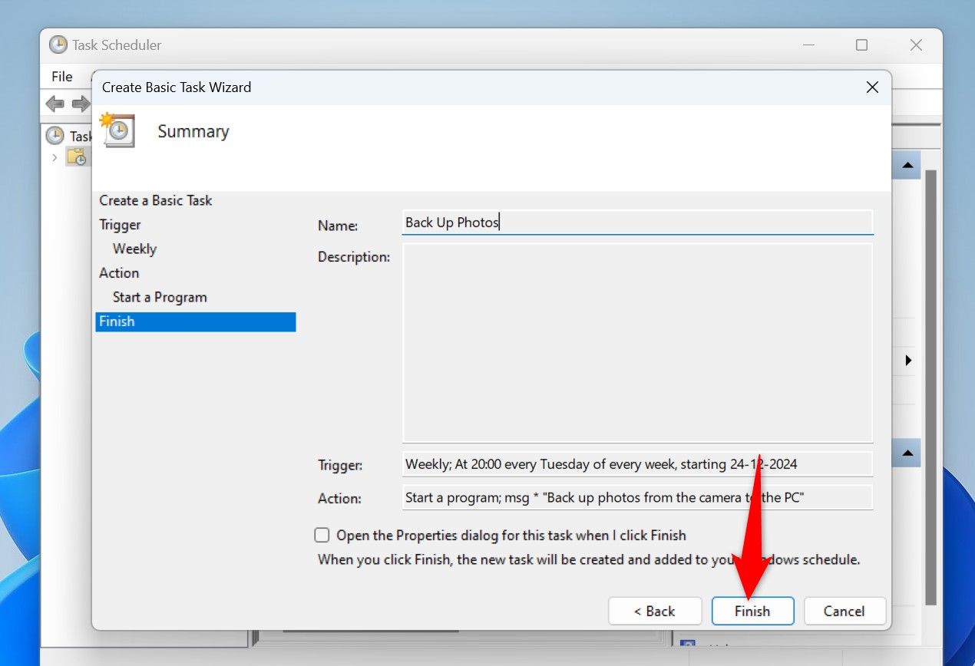
Task: Click the Start a Program wizard step
Action: click(160, 297)
